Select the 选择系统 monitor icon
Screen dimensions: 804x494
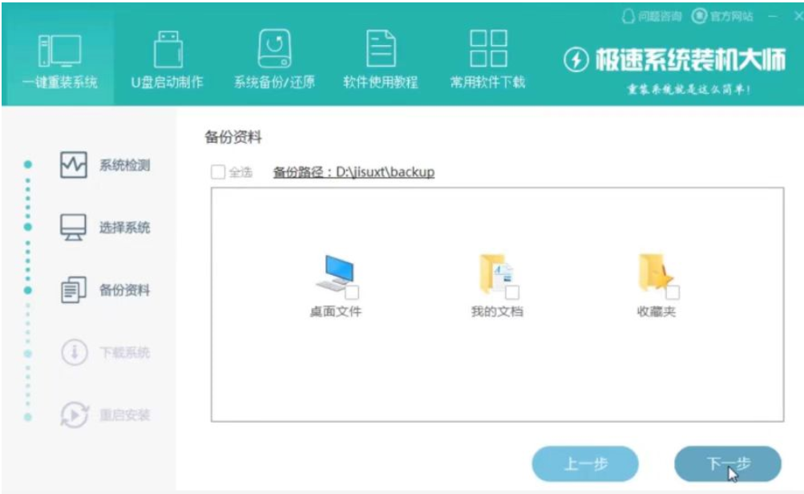74,229
